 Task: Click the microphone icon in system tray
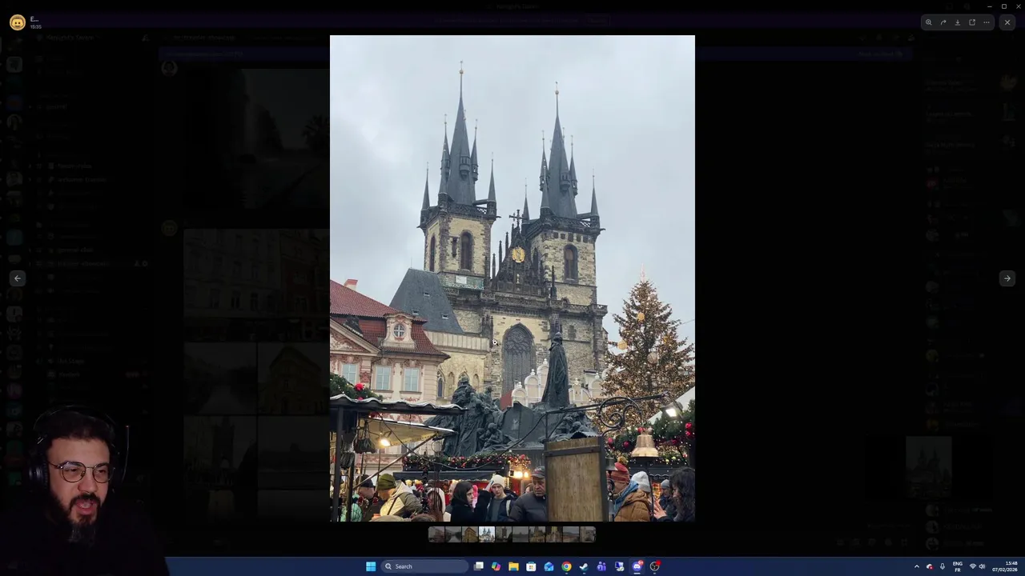943,566
